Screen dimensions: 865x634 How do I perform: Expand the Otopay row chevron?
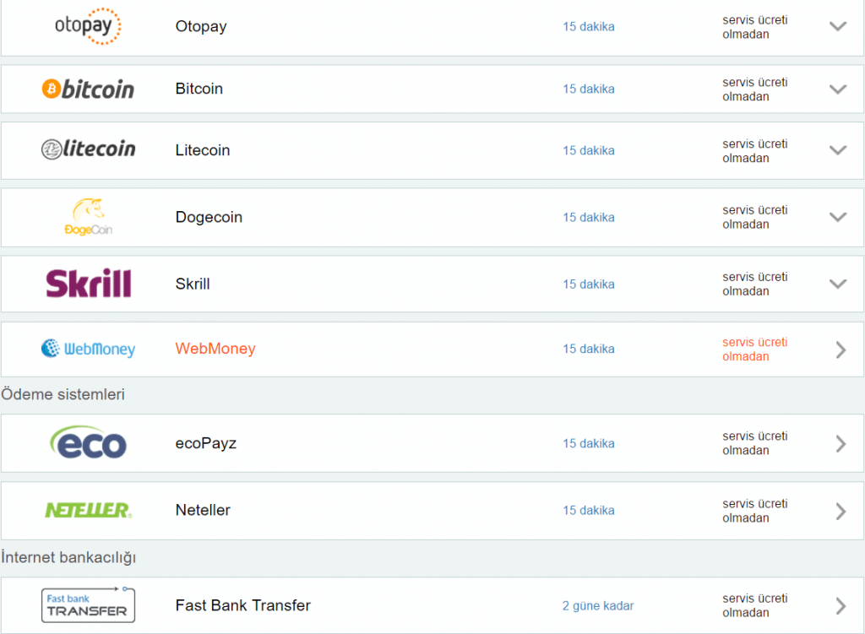[837, 26]
